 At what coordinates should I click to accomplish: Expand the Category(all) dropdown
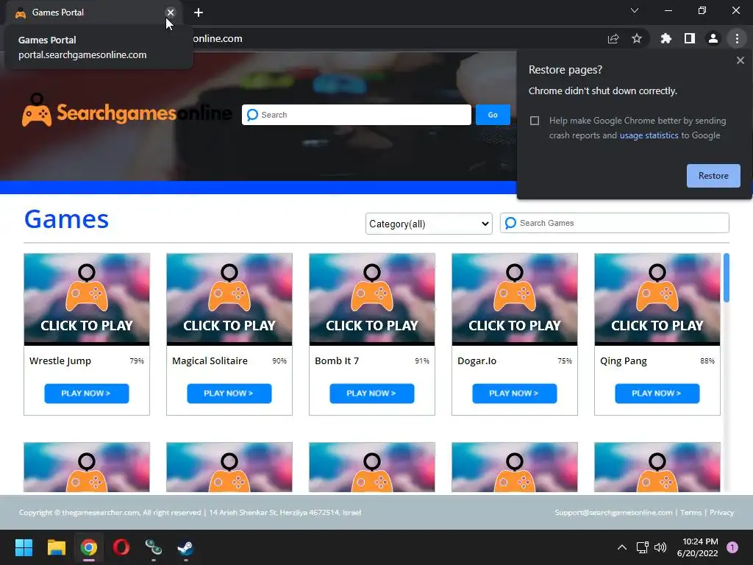point(429,224)
